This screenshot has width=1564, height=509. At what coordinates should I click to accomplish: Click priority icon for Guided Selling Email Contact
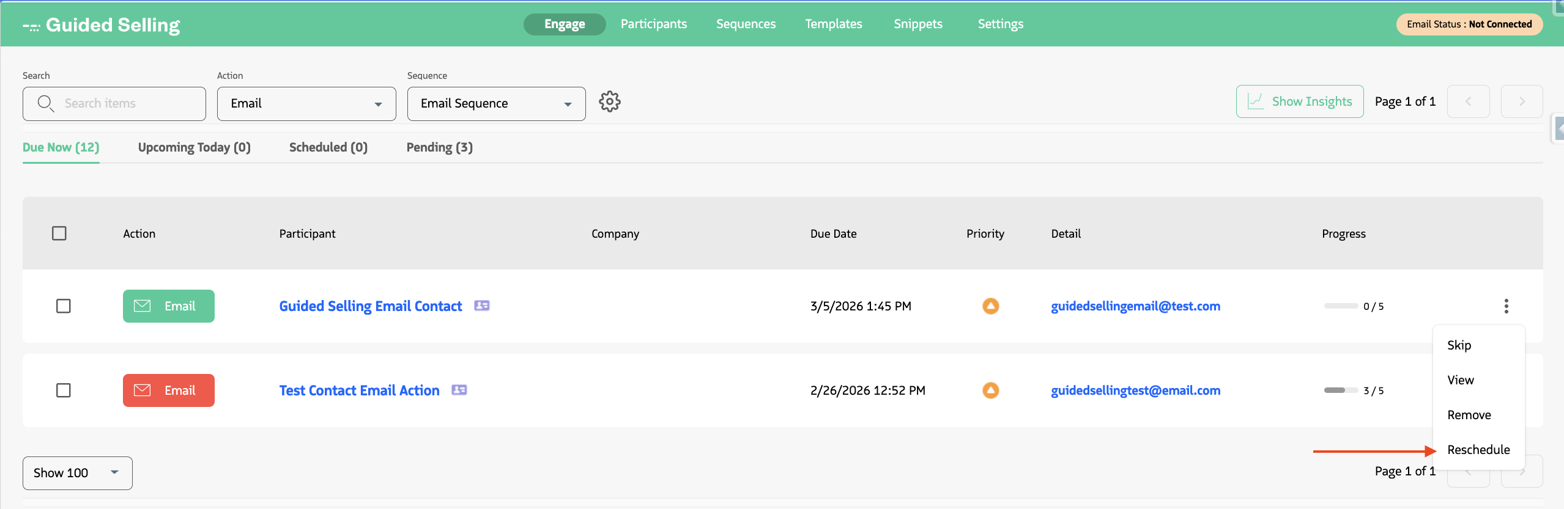(x=990, y=306)
